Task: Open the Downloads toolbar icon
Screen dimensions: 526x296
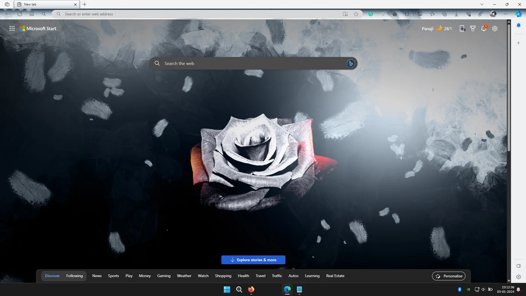Action: (456, 14)
